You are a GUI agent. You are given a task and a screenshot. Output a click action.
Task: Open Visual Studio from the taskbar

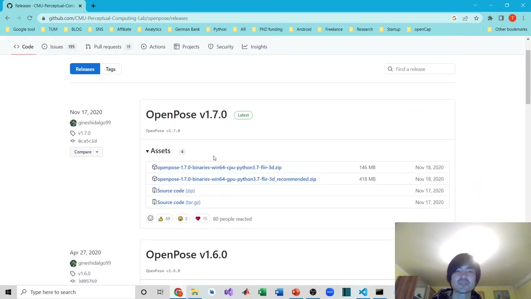[229, 292]
